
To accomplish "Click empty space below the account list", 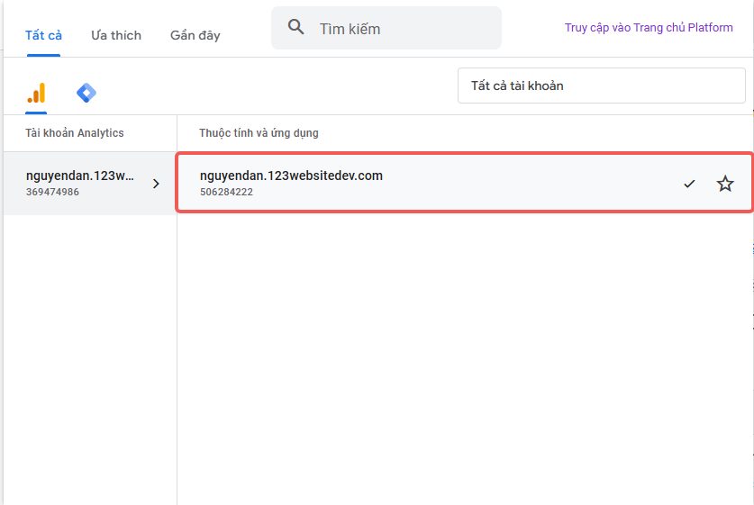I will click(x=88, y=360).
